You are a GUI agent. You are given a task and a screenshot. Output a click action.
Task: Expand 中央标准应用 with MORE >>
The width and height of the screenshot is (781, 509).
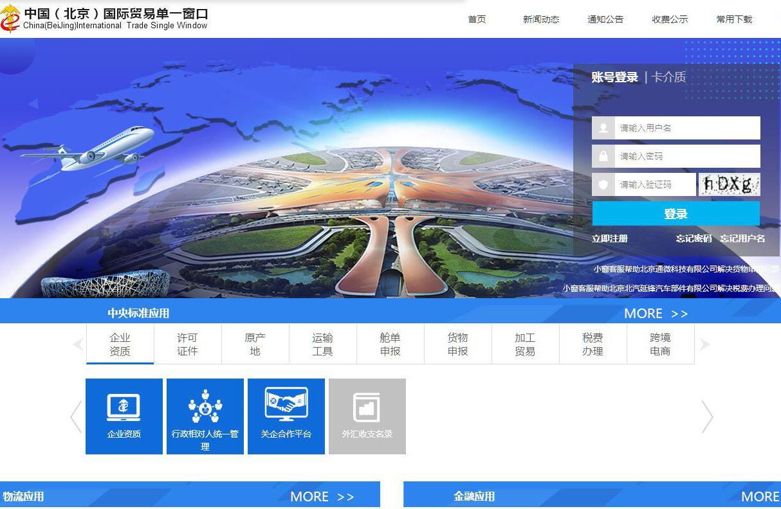pyautogui.click(x=656, y=314)
